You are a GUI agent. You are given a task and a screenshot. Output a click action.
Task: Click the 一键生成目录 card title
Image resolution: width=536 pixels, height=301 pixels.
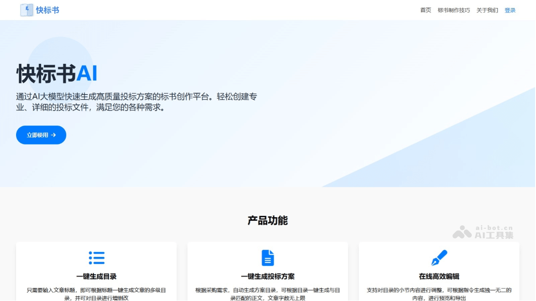[96, 276]
